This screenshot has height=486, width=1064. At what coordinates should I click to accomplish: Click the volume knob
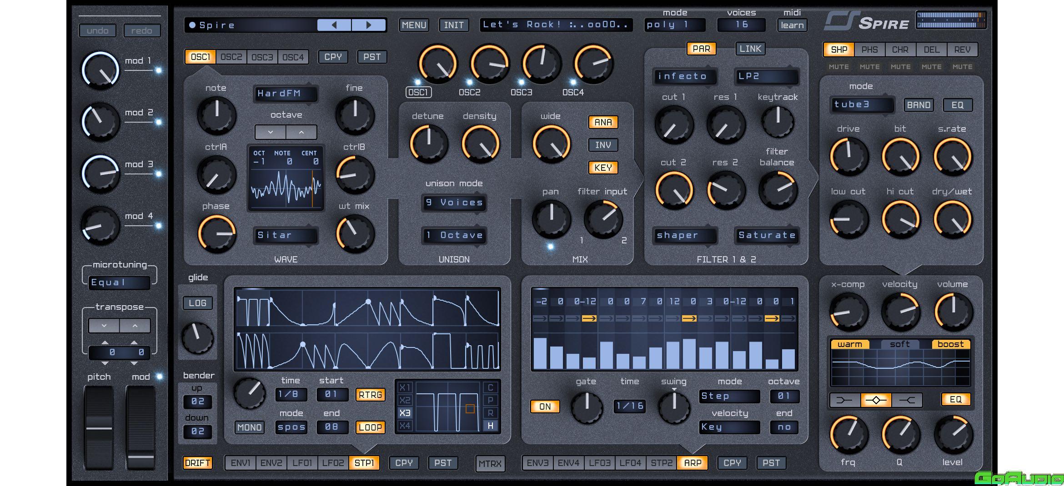pyautogui.click(x=953, y=312)
